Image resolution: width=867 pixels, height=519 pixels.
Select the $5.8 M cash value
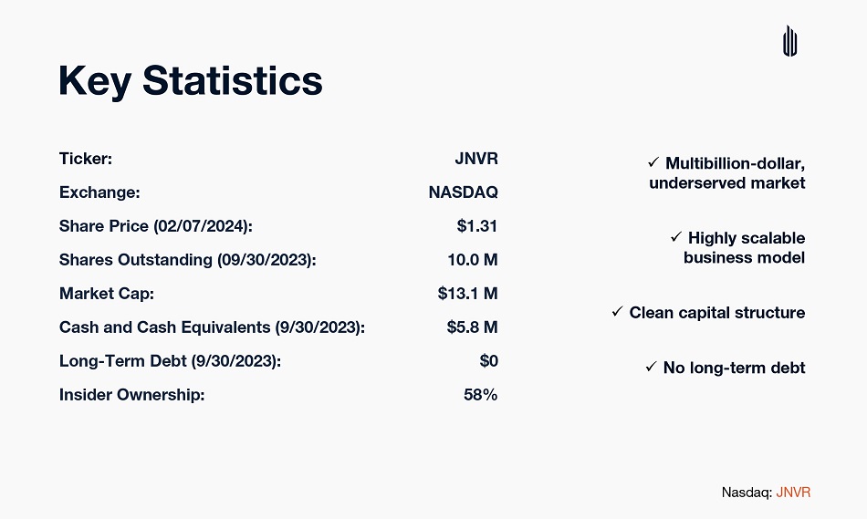[x=472, y=327]
